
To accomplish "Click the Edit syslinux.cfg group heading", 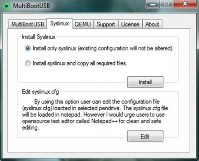I will pyautogui.click(x=40, y=92).
